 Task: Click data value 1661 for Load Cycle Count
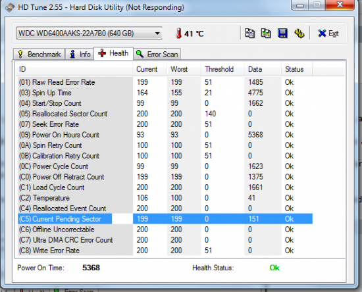(255, 187)
